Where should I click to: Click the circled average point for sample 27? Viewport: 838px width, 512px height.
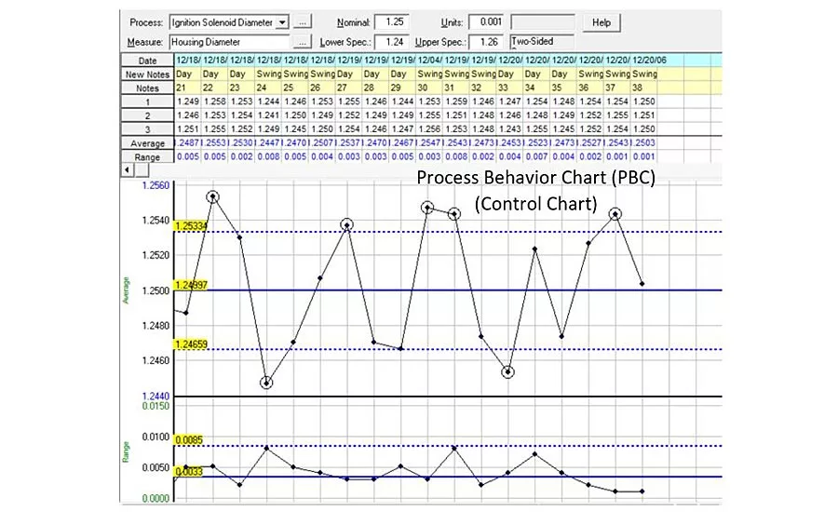[347, 224]
